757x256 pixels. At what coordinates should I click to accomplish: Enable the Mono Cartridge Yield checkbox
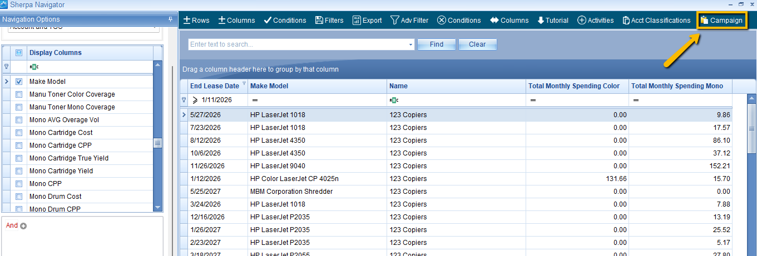click(19, 171)
